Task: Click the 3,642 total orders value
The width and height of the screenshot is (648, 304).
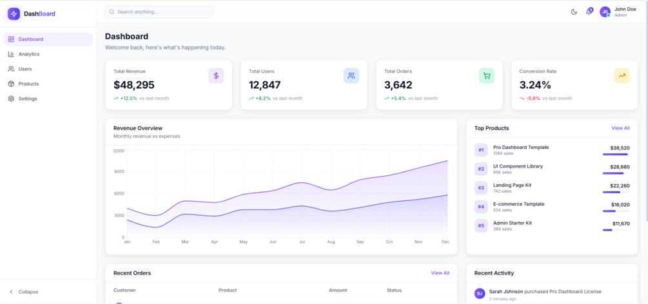Action: 398,85
